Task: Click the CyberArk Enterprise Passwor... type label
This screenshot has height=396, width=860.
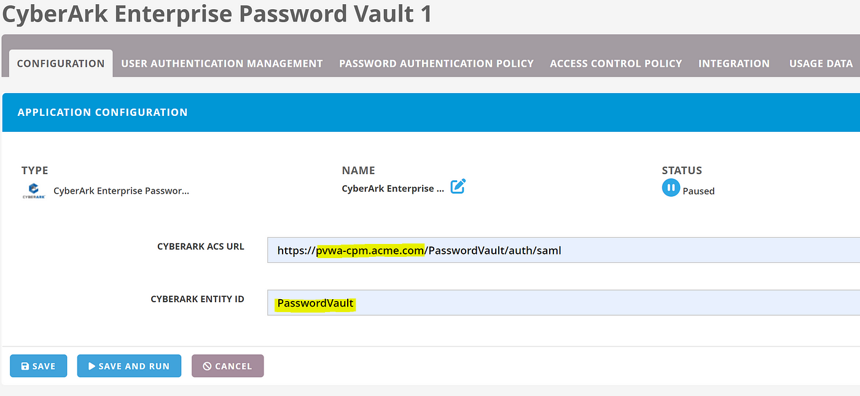Action: (x=122, y=191)
